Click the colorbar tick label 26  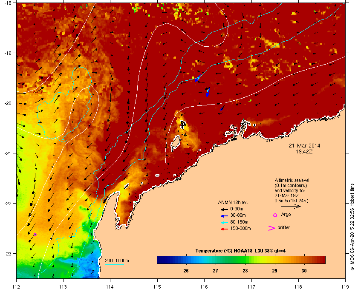186,271
